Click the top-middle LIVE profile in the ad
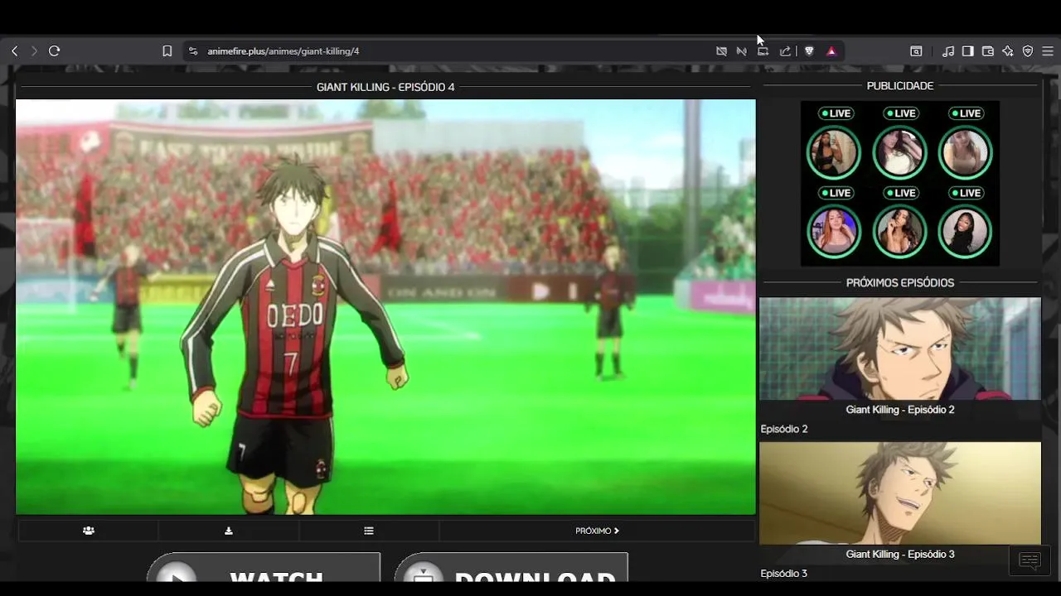The height and width of the screenshot is (596, 1061). [899, 152]
